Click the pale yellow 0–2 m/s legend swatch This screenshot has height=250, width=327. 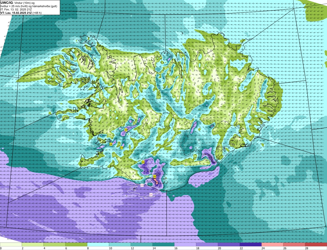point(11,244)
